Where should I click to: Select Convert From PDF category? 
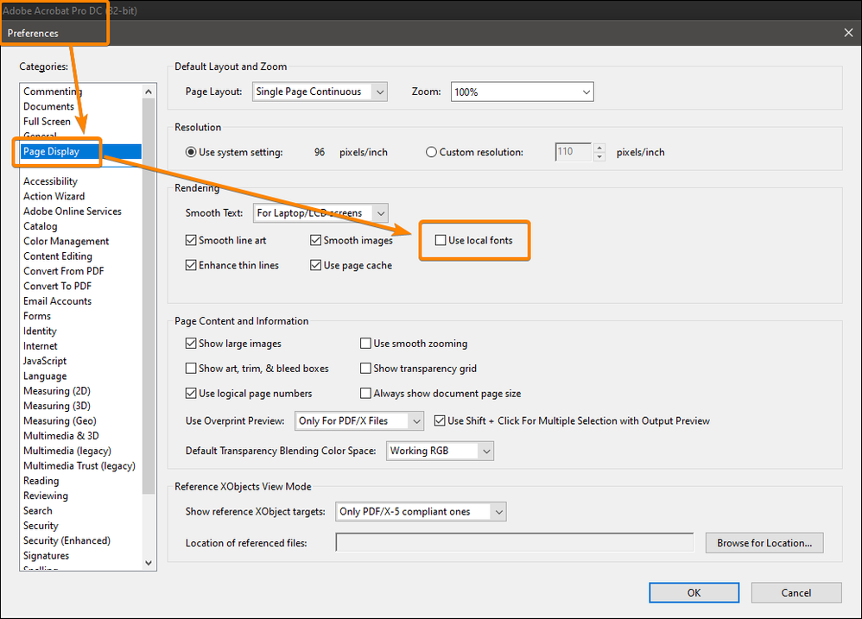pos(63,271)
